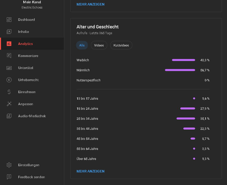Viewport: 227px width, 185px height.
Task: Open Einstellungen gear icon
Action: click(9, 165)
